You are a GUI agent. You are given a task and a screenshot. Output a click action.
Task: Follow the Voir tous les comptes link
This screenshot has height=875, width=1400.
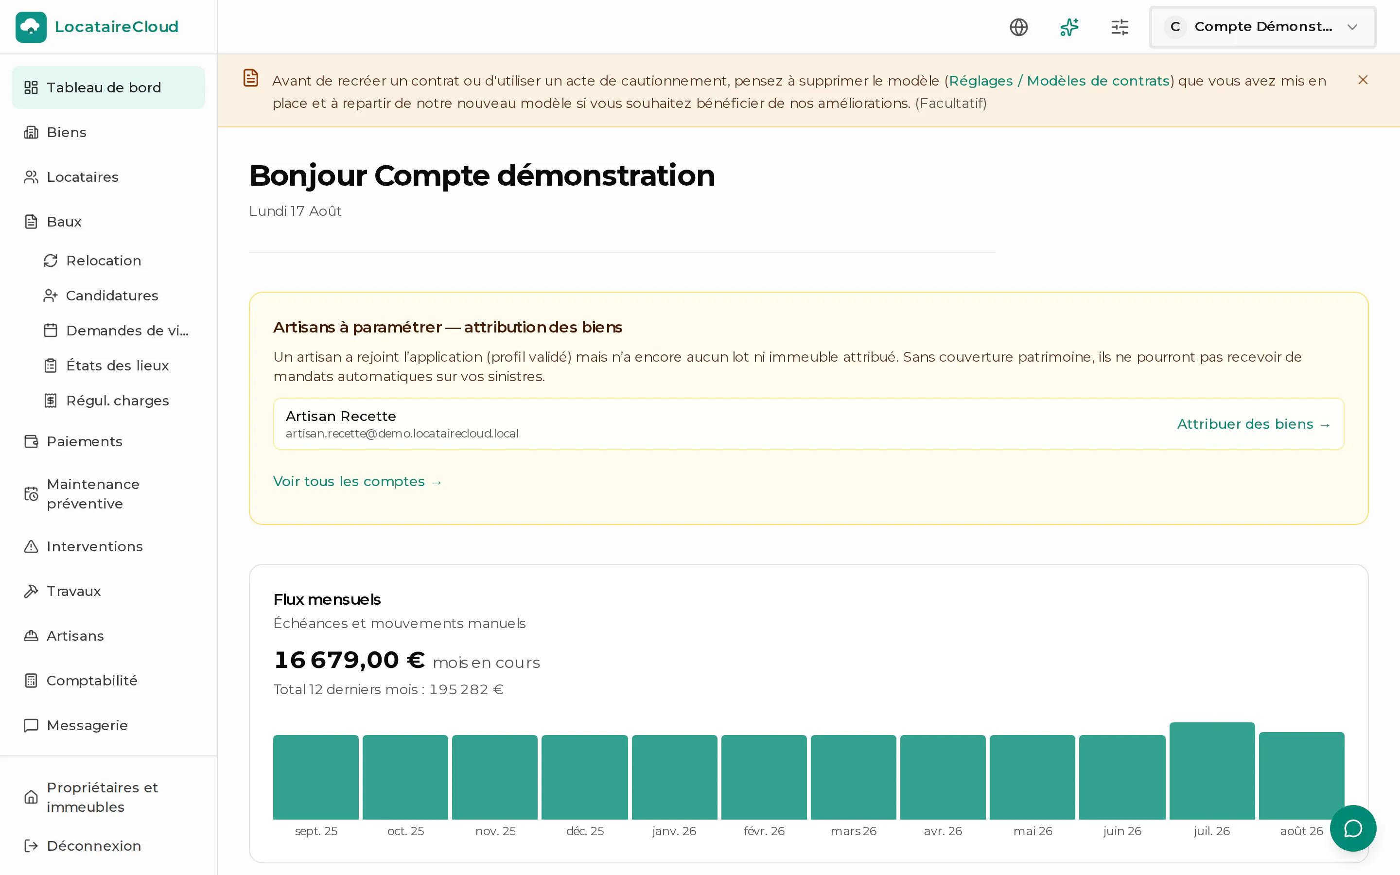click(x=357, y=481)
